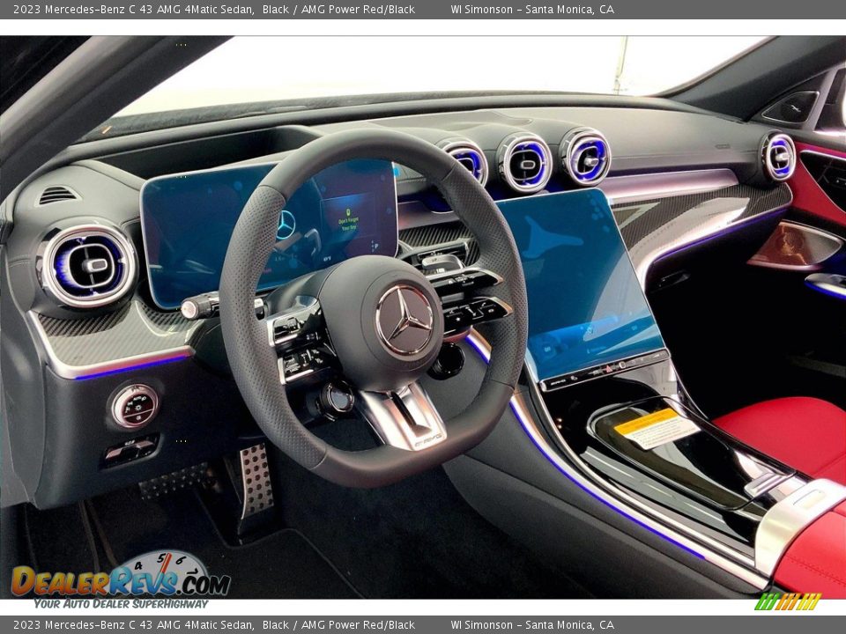The width and height of the screenshot is (846, 634).
Task: Click top caption color text "Black / AMG Power Red/Black"
Action: click(x=338, y=9)
